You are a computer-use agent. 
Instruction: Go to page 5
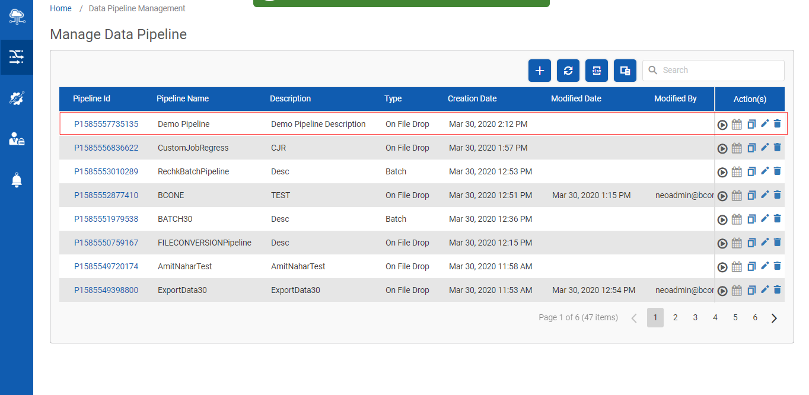tap(735, 317)
